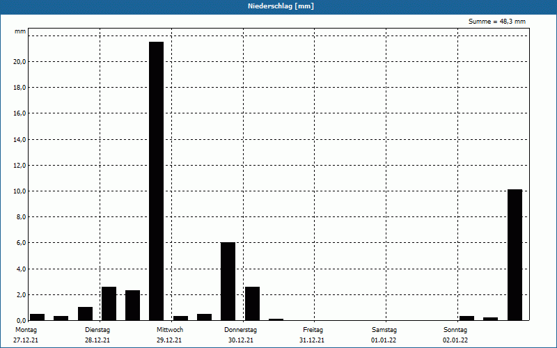Click the 1 mm bar at end of Montag
Viewport: 557px width, 348px height.
point(85,314)
